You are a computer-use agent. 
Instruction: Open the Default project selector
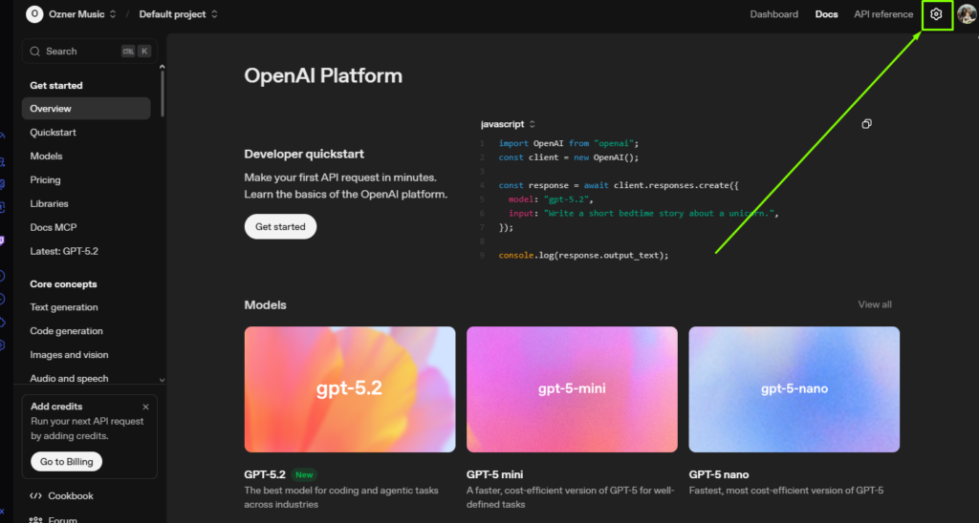tap(178, 14)
